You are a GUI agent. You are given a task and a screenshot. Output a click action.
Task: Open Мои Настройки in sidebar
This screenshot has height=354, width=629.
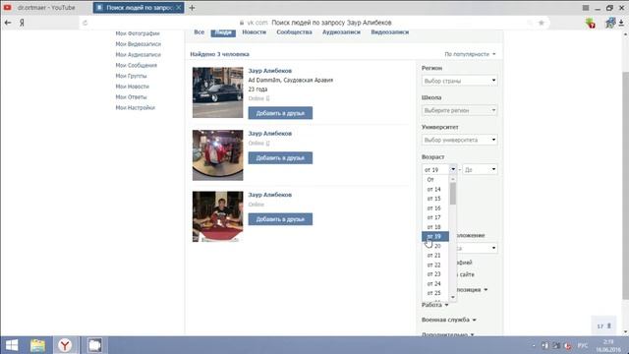pos(135,107)
